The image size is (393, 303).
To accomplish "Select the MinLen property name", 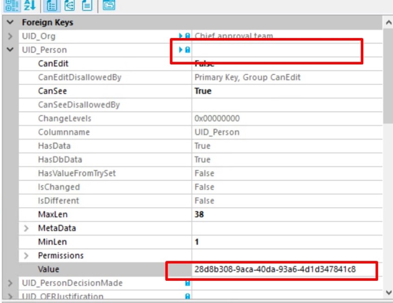I will coord(52,242).
